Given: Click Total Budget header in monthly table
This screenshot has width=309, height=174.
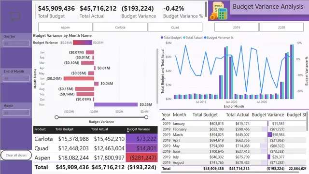Looking at the screenshot, I should (x=205, y=115).
